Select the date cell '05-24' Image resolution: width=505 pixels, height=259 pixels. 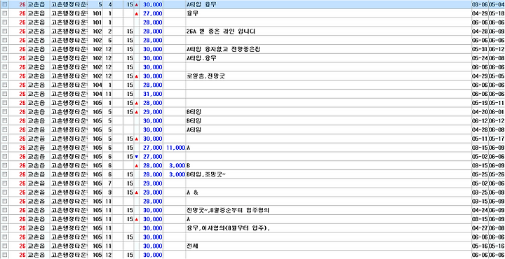click(480, 59)
